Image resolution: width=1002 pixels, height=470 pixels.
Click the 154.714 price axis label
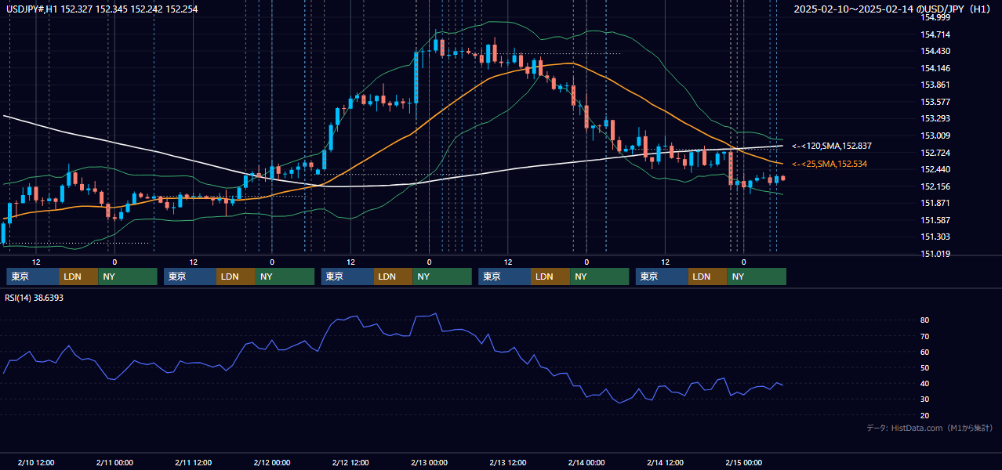[935, 34]
